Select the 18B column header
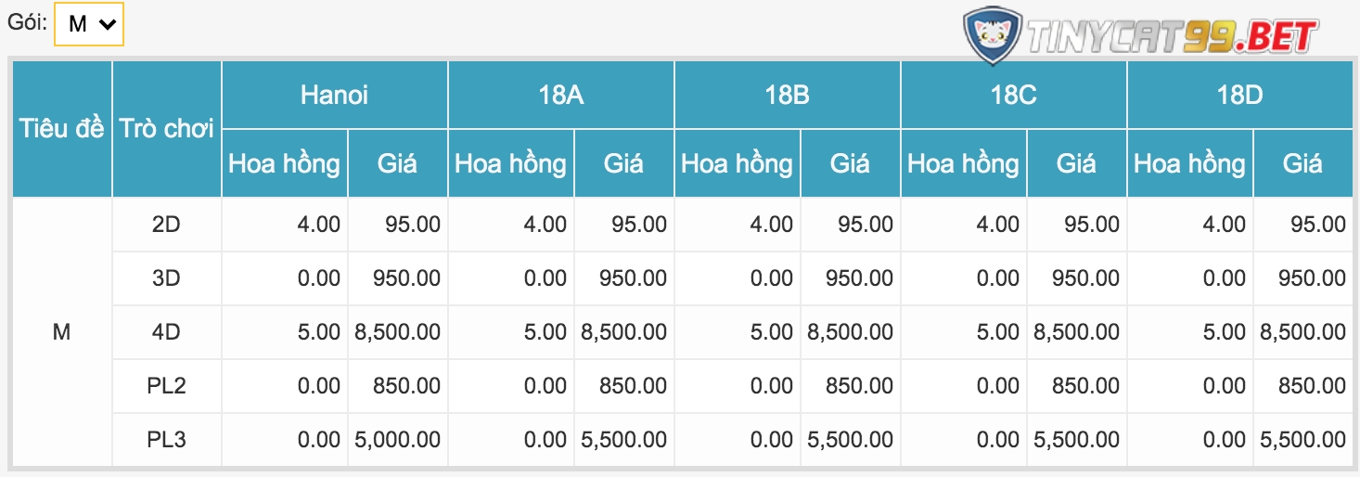The height and width of the screenshot is (477, 1360). coord(787,95)
